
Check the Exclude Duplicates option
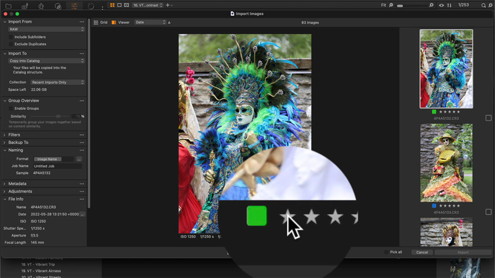coord(11,44)
